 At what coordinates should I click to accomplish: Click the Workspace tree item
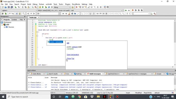coord(7,22)
